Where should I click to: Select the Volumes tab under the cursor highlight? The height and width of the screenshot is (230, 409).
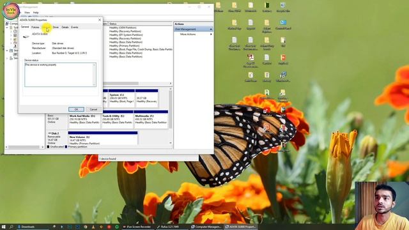pos(46,27)
